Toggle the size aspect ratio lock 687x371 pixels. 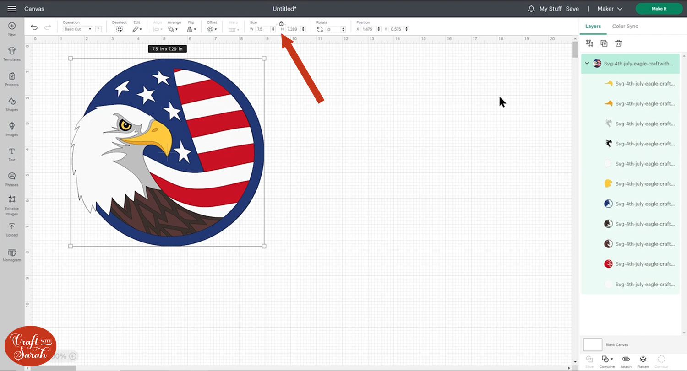(281, 23)
